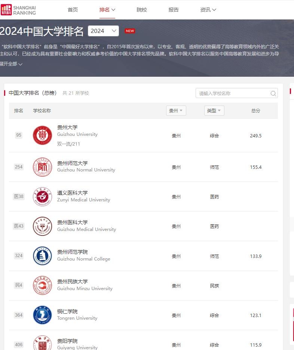Screen dimensions: 294x350
Task: Open the 贵州 province filter dropdown
Action: pos(176,111)
